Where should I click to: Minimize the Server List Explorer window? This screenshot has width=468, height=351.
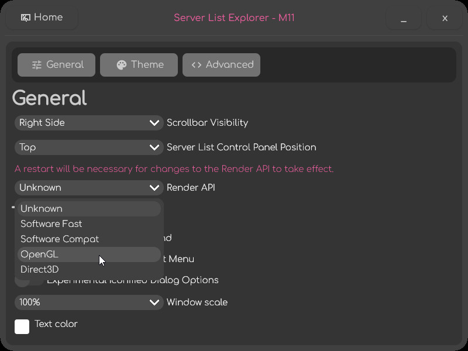pos(404,19)
